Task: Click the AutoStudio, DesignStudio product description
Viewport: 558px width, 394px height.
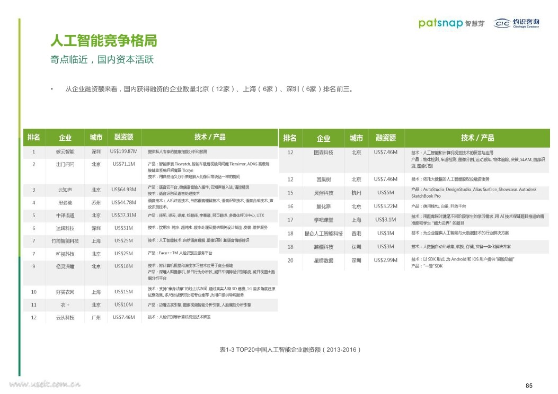Action: coord(474,193)
